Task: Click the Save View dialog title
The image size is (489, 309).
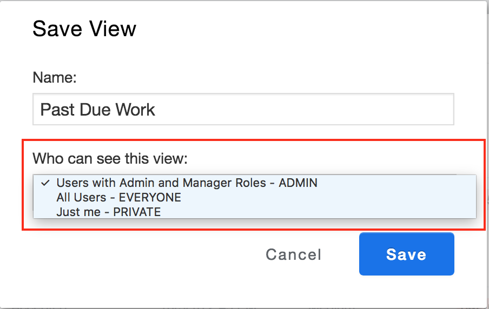Action: 84,29
